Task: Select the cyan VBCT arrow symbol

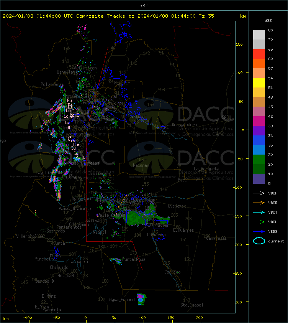Action: (x=259, y=212)
